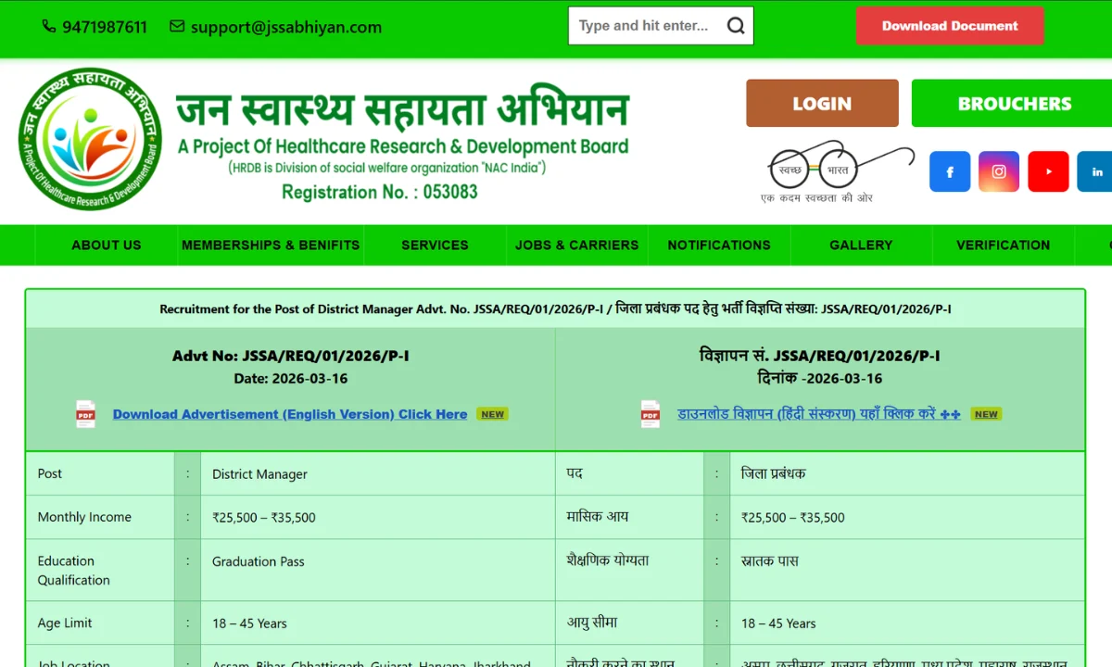
Task: Click the 'मासिक आय' label
Action: pos(598,516)
